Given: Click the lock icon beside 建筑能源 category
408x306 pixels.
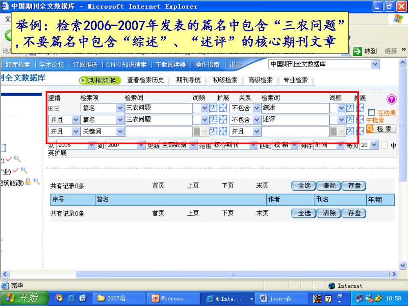Looking at the screenshot, I should coord(28,182).
